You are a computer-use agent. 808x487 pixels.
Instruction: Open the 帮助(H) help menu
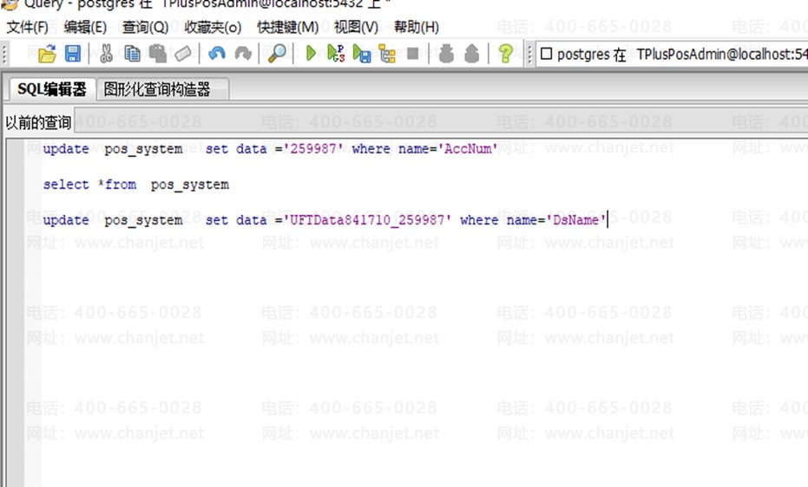click(417, 27)
